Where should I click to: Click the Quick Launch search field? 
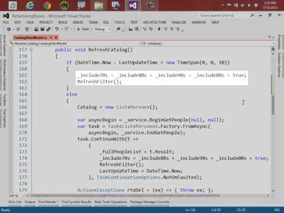[224, 15]
